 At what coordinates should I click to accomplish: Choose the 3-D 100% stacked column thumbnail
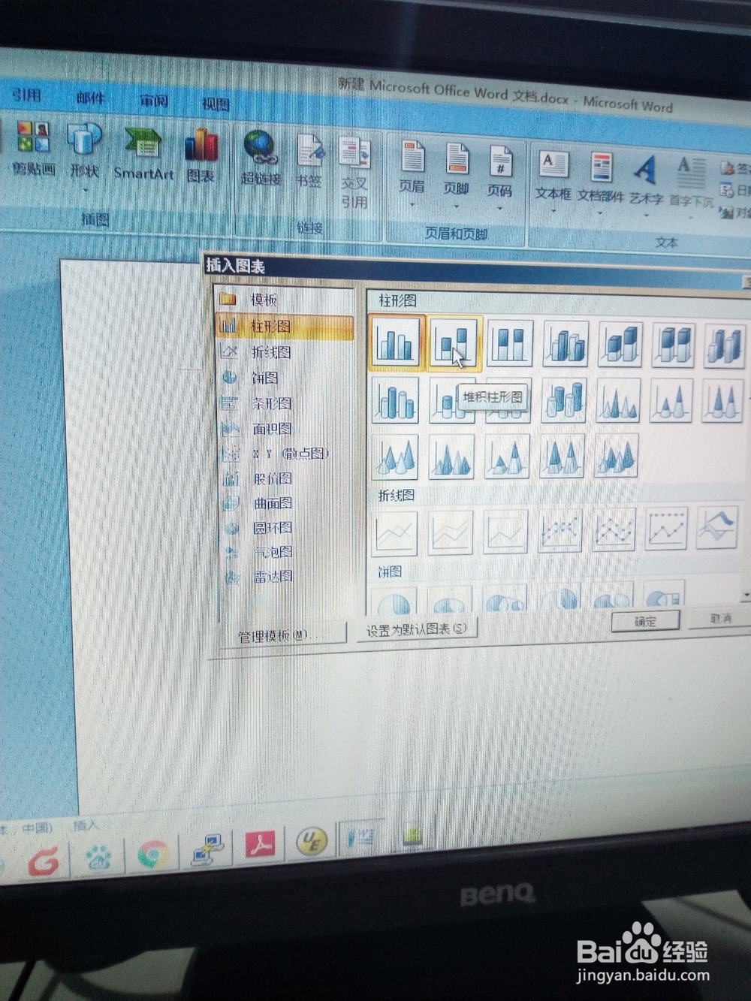[x=674, y=345]
